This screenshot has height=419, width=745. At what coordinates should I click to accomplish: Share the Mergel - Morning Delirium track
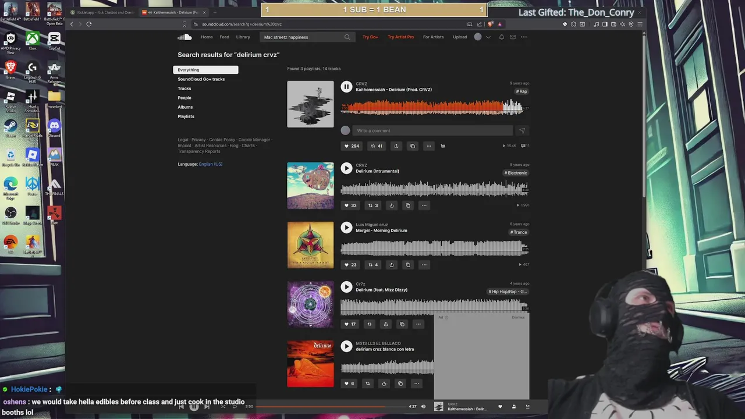tap(392, 265)
